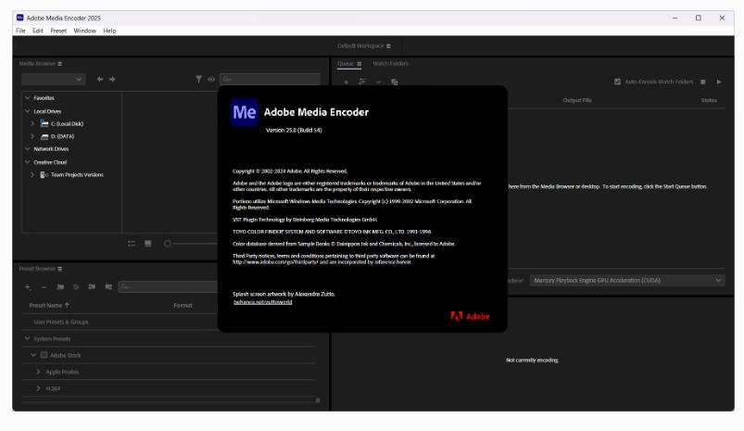The width and height of the screenshot is (744, 431).
Task: Click the Preset Name column header
Action: (50, 305)
